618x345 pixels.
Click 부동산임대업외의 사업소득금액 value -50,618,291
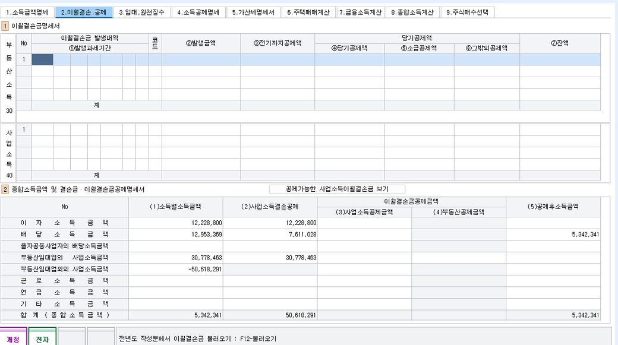pyautogui.click(x=176, y=268)
